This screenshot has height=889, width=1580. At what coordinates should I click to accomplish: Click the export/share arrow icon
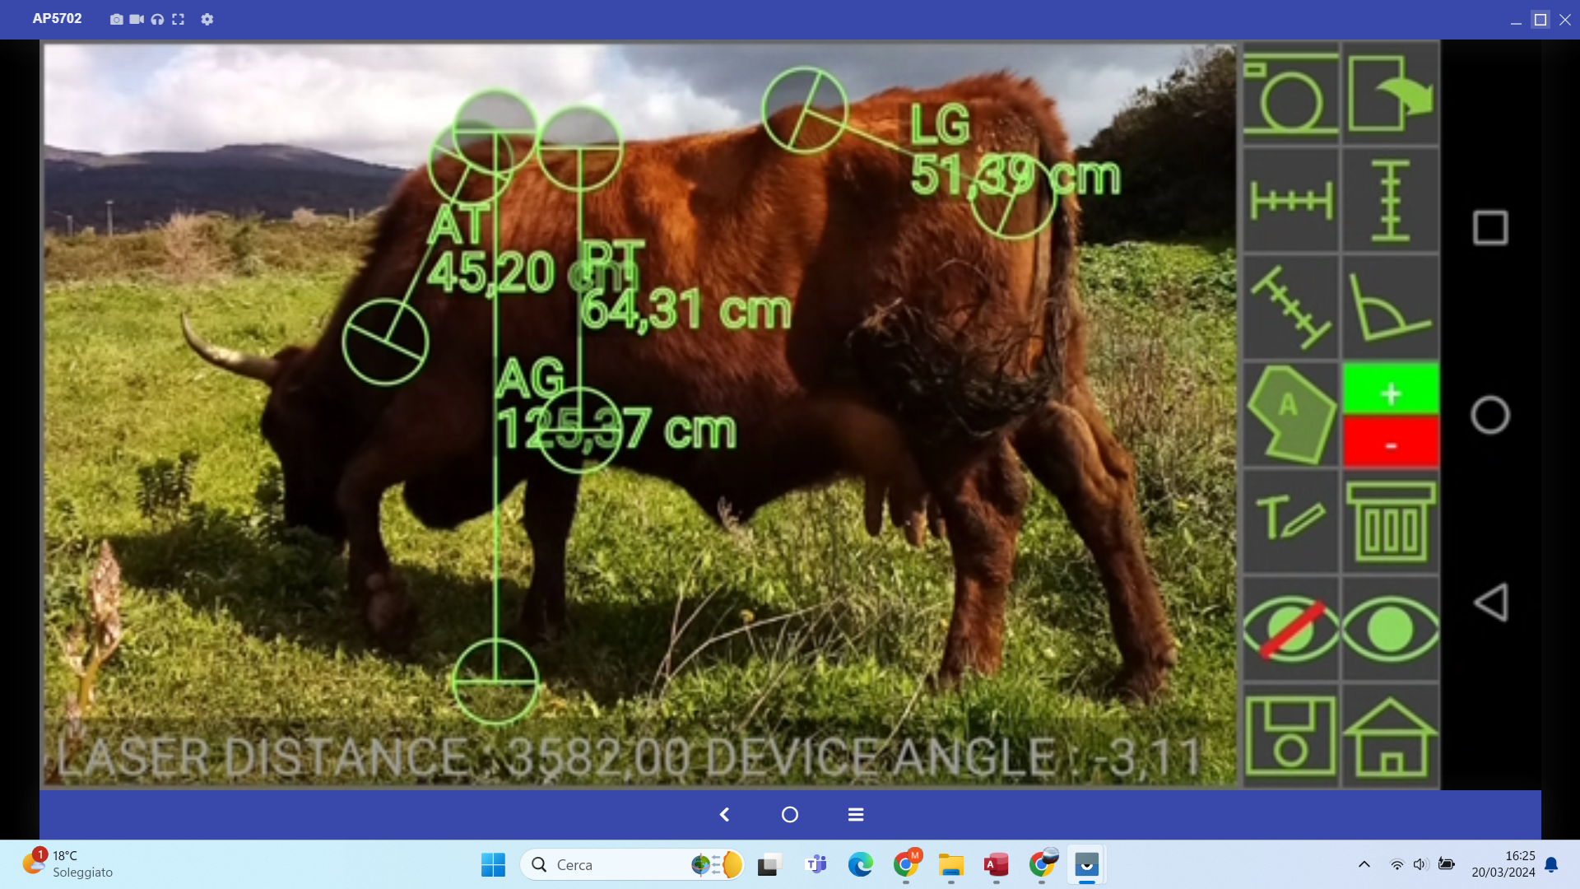1390,94
